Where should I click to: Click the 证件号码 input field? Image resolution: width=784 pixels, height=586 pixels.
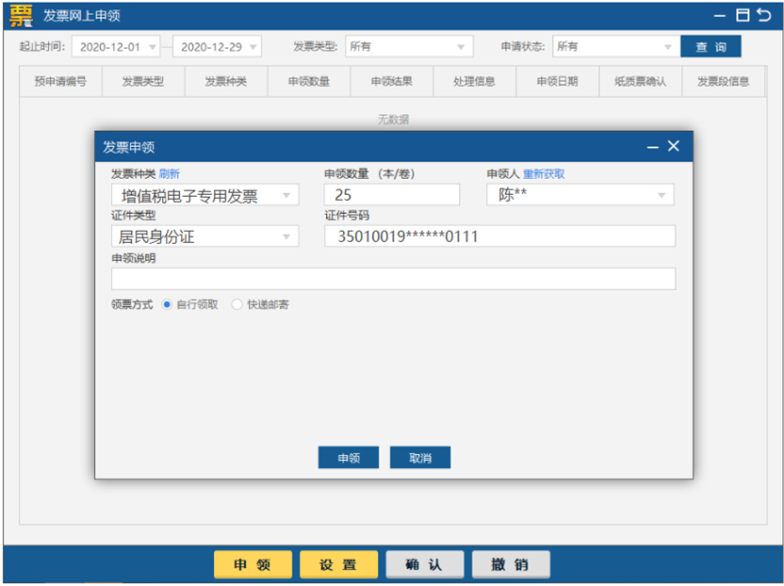[x=500, y=236]
